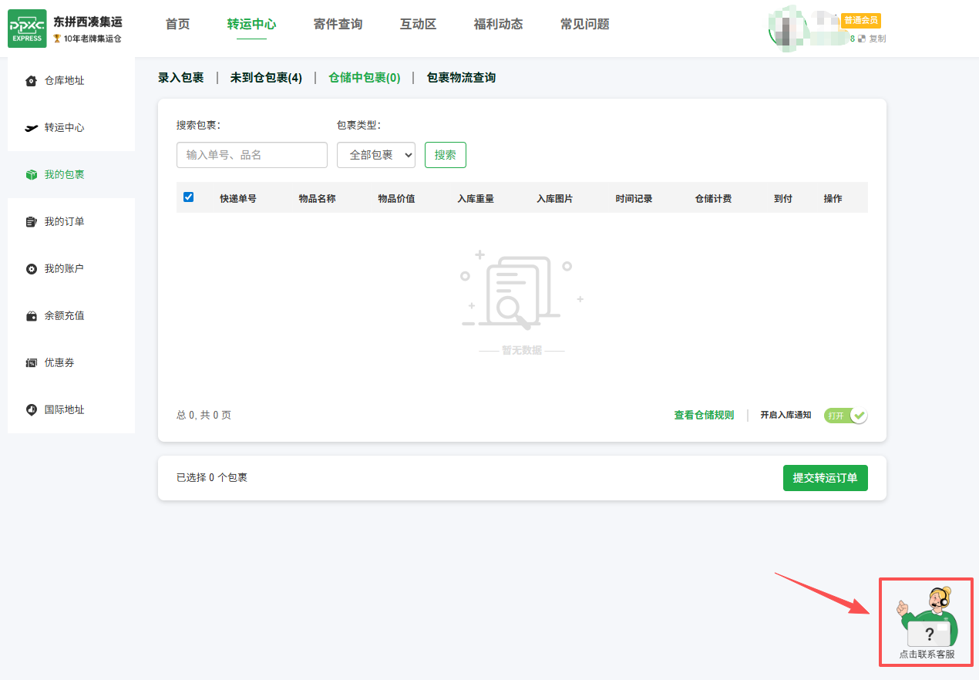Screen dimensions: 979x680
Task: Switch to the 包裹物流查询 tab
Action: tap(461, 78)
